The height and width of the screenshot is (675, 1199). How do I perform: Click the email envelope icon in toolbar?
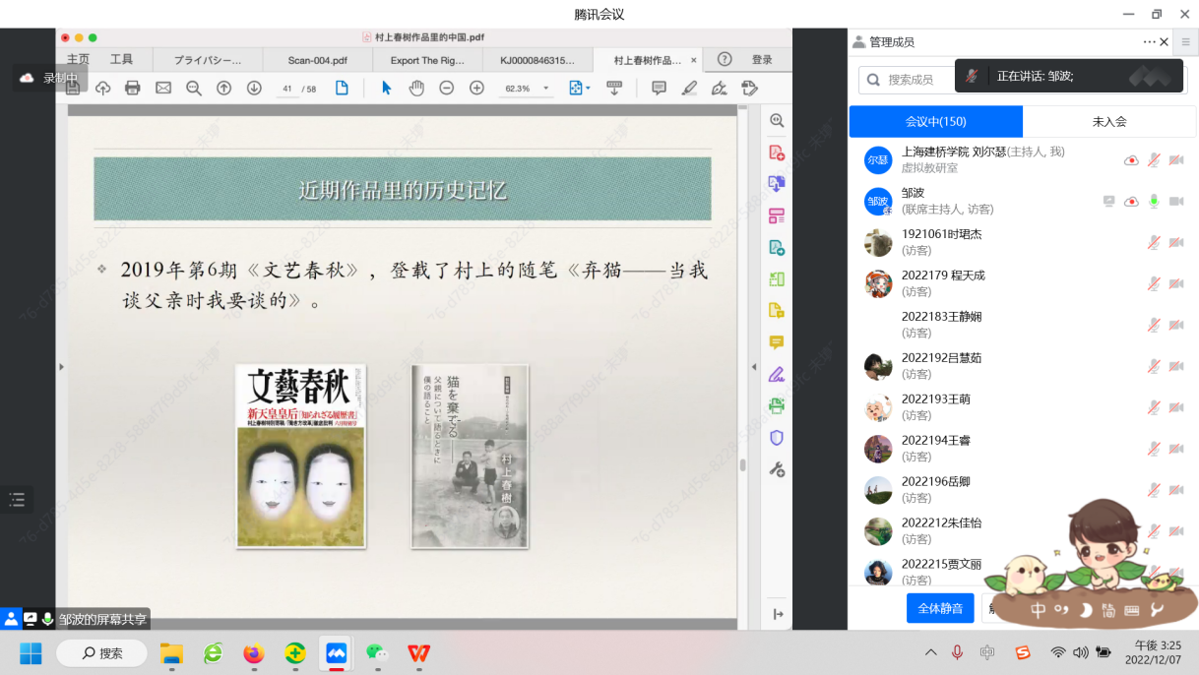(x=163, y=89)
